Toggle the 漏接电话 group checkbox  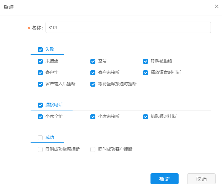point(40,105)
